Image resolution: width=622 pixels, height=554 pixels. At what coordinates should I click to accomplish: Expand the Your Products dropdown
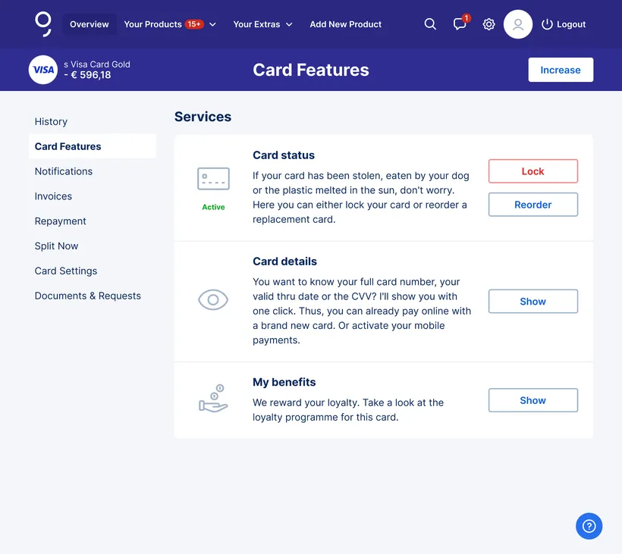[170, 24]
